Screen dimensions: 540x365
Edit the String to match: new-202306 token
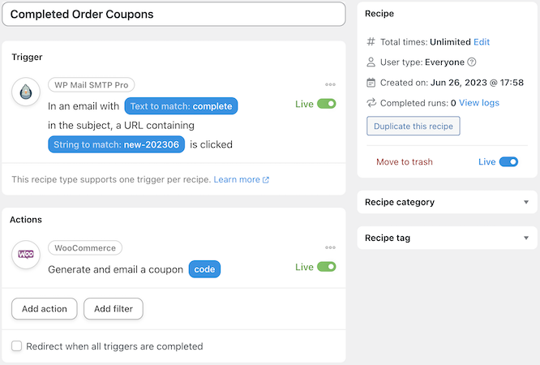117,144
